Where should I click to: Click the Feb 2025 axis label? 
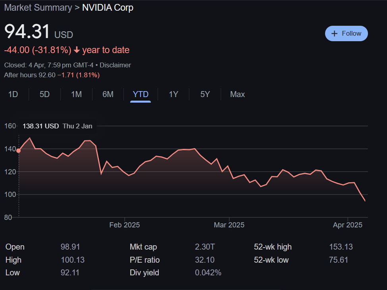[125, 225]
